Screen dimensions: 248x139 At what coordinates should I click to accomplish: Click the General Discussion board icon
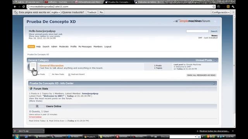(x=32, y=67)
